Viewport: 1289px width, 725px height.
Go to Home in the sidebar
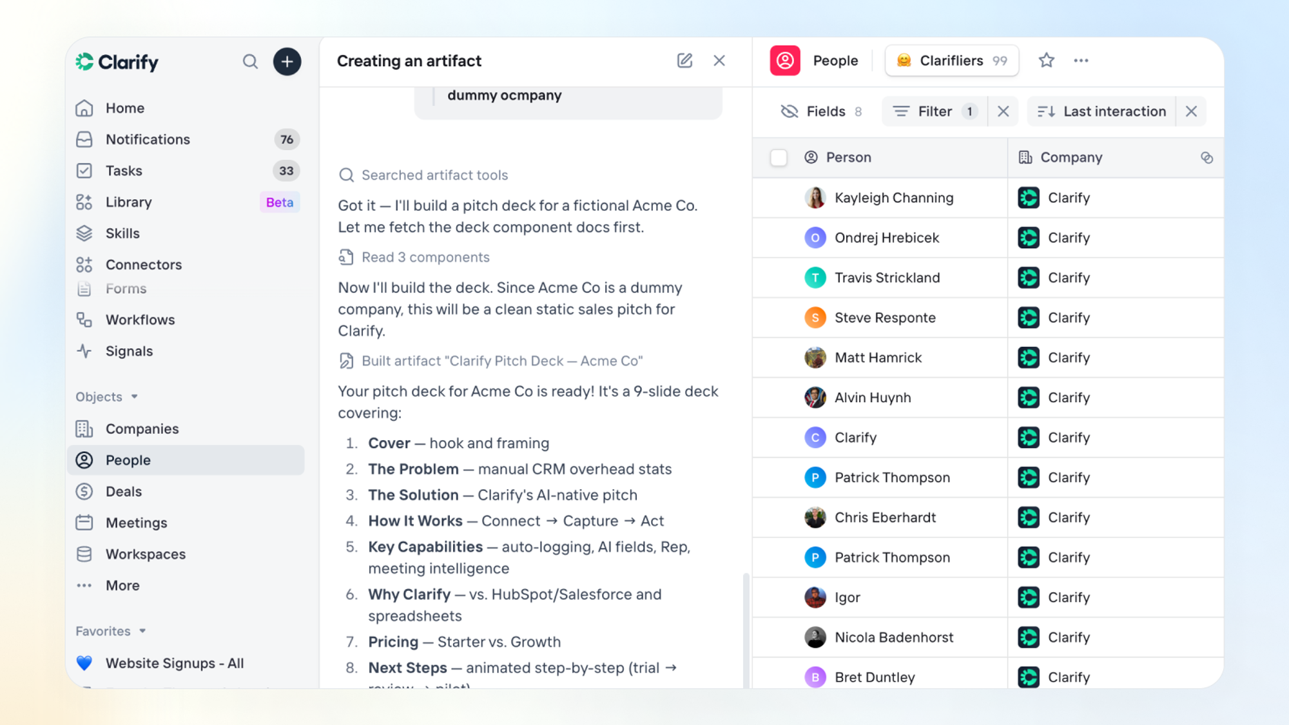[185, 108]
